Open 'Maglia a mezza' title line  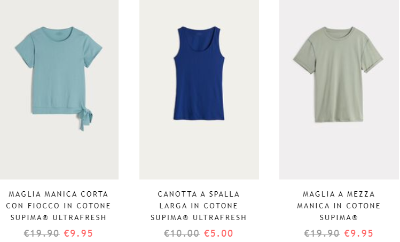(x=339, y=194)
